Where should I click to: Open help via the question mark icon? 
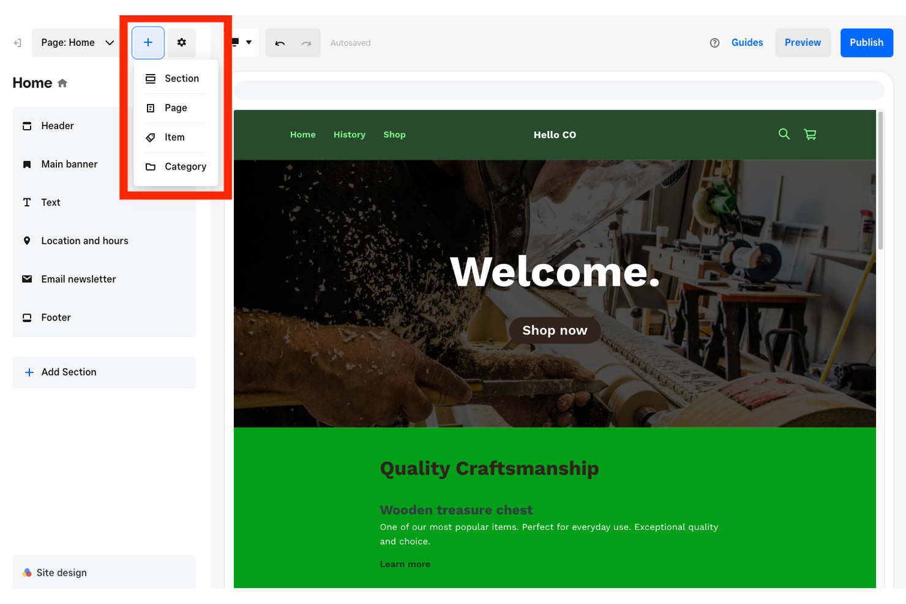[x=714, y=42]
